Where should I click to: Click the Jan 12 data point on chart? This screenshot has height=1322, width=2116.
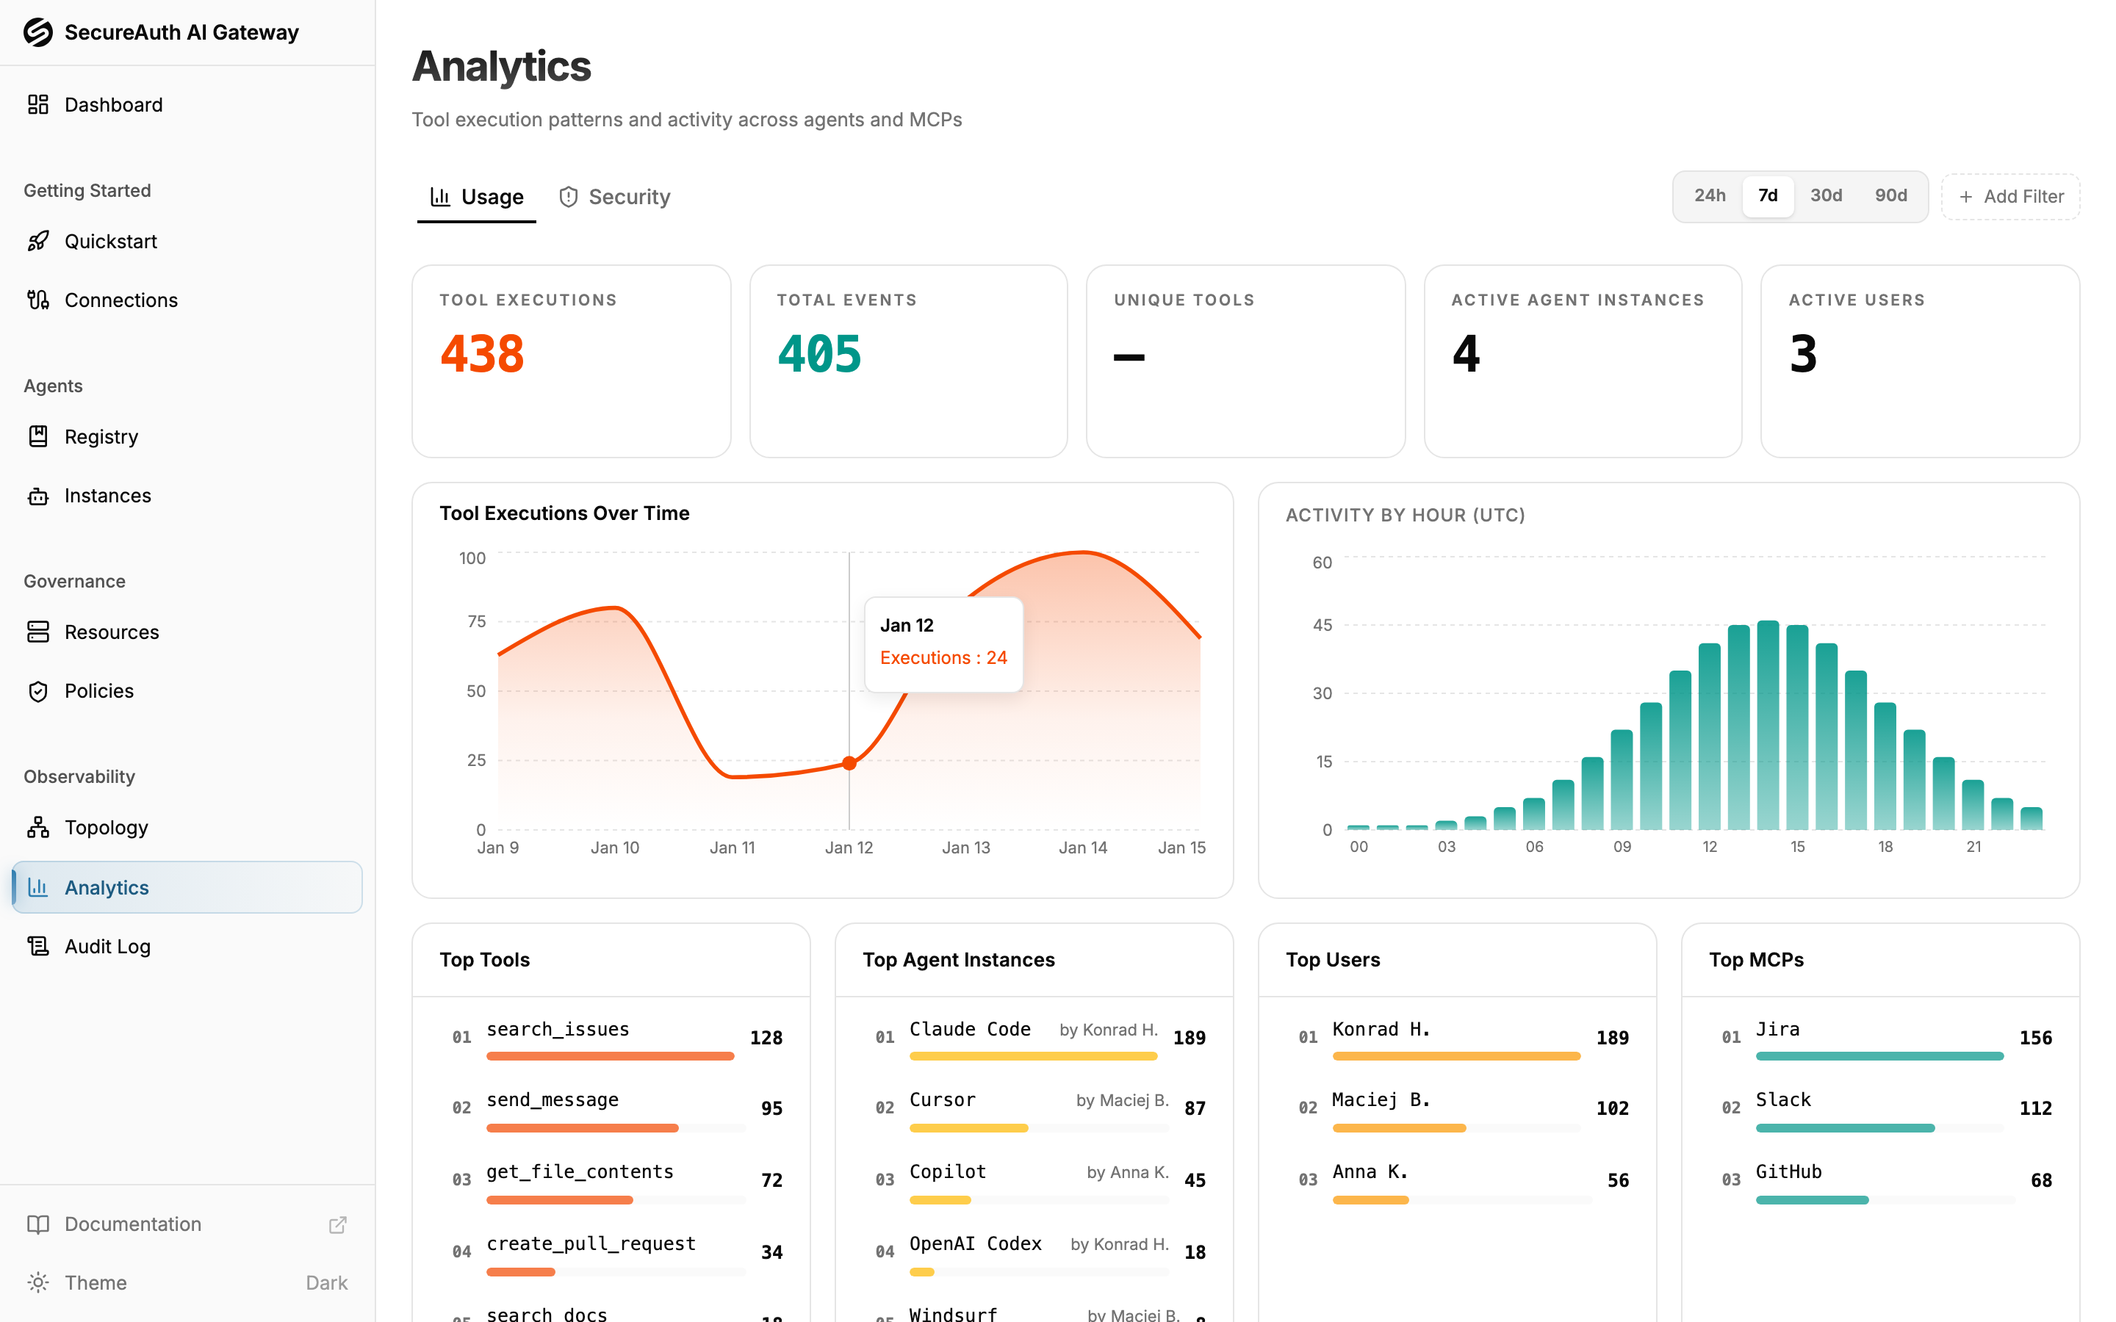point(849,763)
